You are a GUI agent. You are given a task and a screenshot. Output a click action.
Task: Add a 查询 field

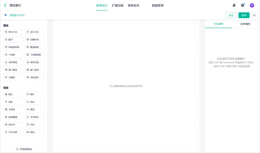[x=35, y=110]
